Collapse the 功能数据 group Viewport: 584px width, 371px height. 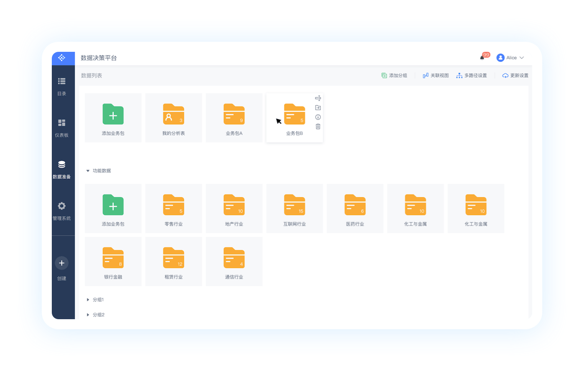point(88,171)
